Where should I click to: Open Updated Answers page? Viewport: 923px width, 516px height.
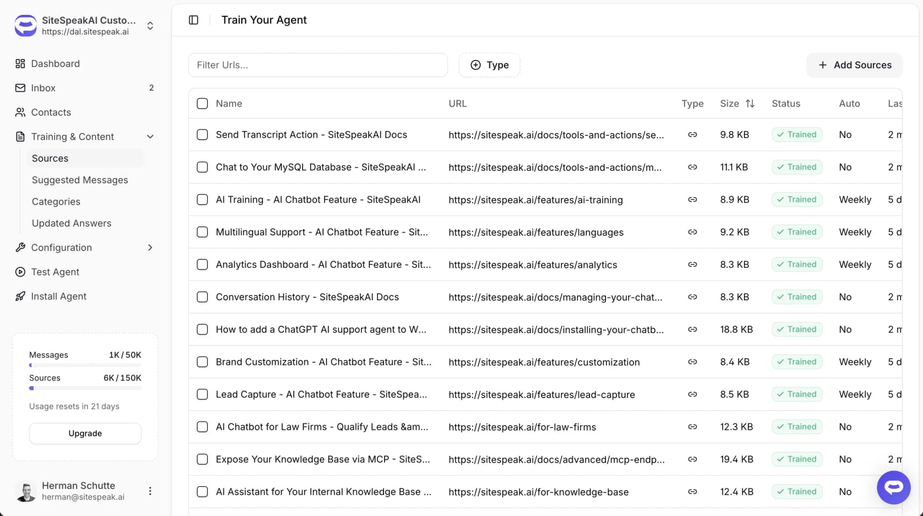71,223
